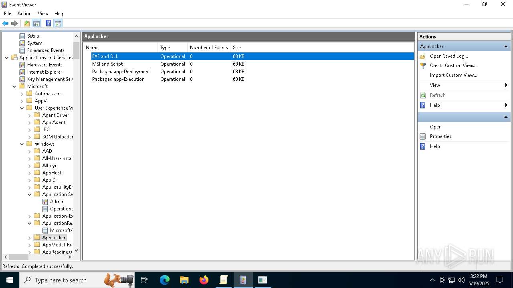Click Open Saved Log action
The height and width of the screenshot is (288, 513).
click(449, 56)
